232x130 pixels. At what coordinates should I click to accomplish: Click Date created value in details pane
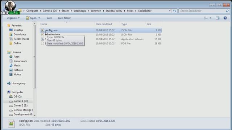click(x=105, y=121)
